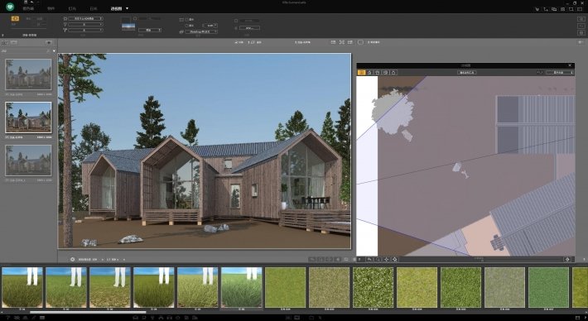Screen dimensions: 588x321
Task: Select the top dimmed scene thumbnail
Action: click(28, 74)
